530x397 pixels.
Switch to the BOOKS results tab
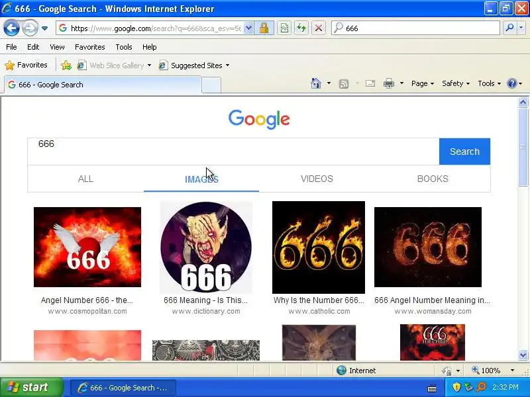point(433,179)
